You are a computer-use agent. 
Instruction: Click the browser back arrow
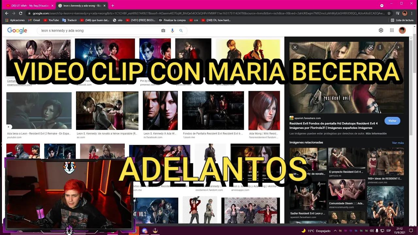[7, 13]
